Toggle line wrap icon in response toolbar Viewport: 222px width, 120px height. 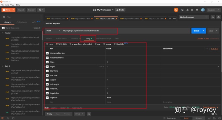coord(89,114)
